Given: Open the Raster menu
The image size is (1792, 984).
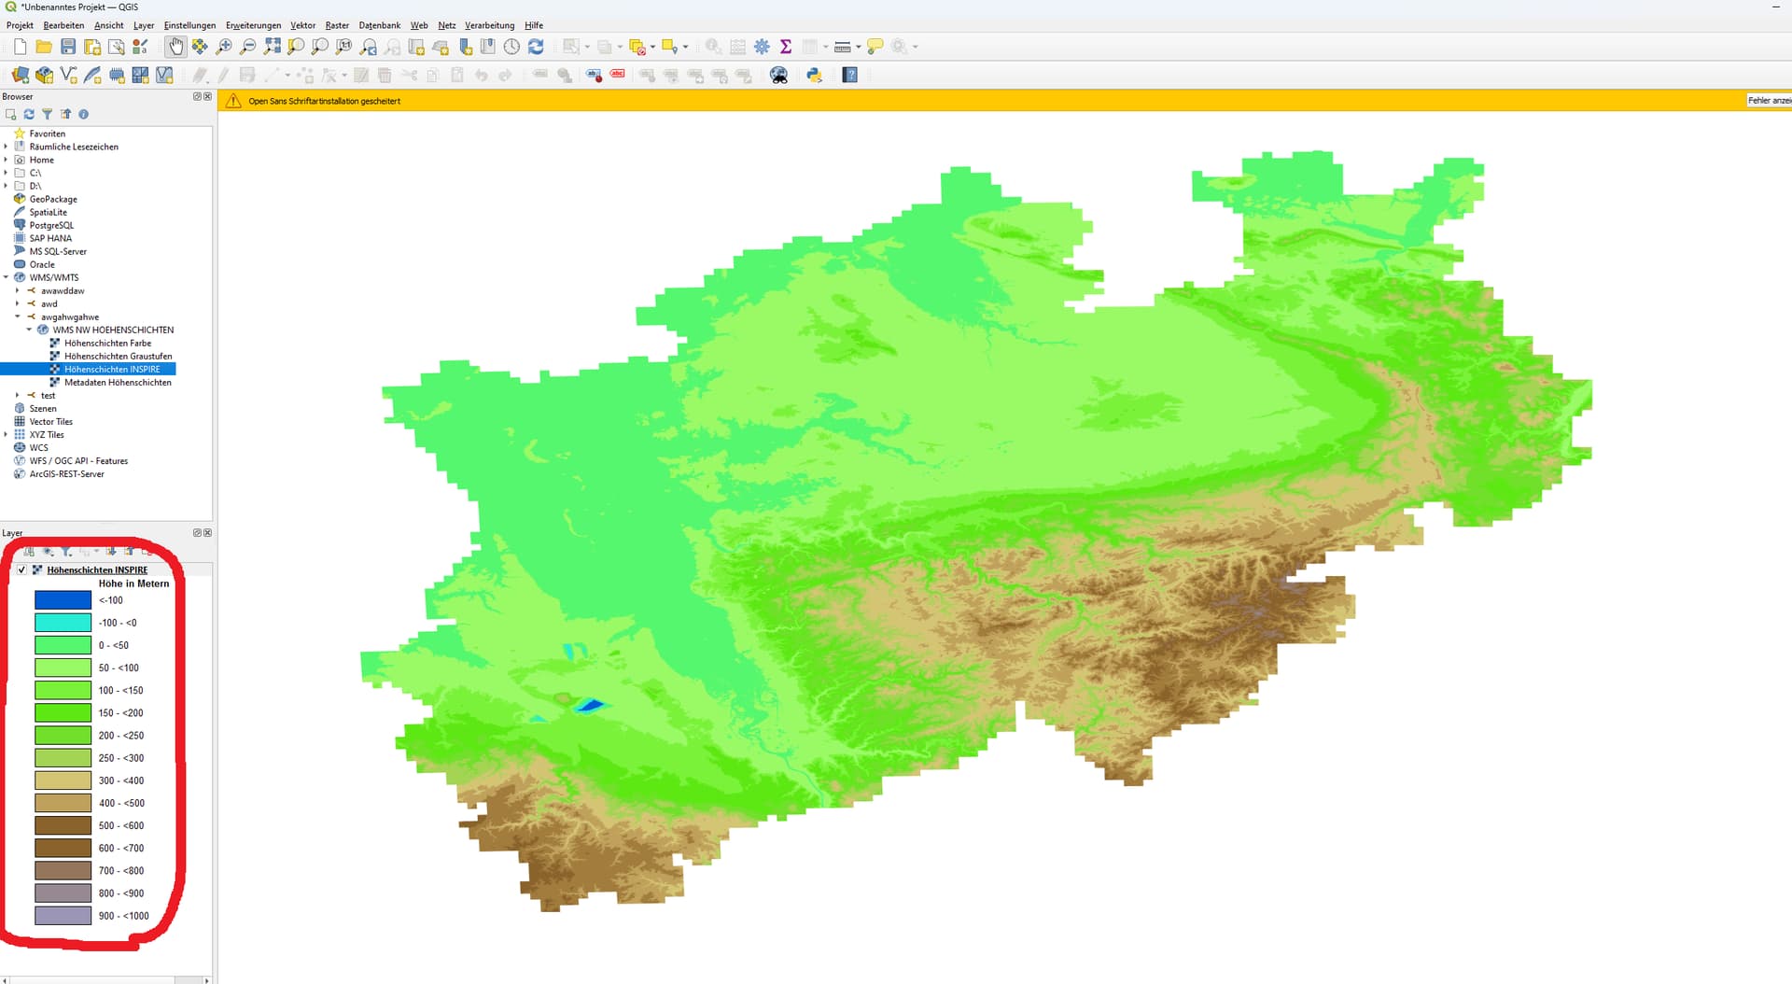Looking at the screenshot, I should [x=337, y=25].
